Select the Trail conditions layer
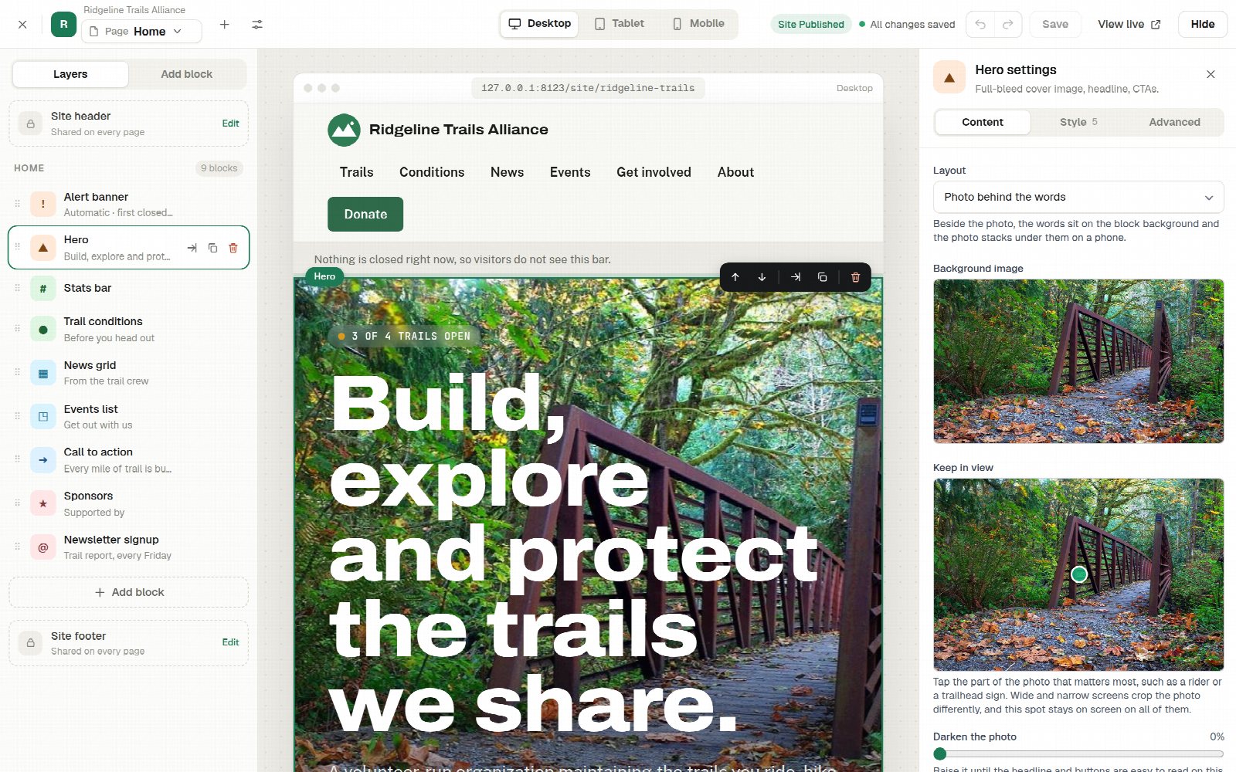The width and height of the screenshot is (1236, 772). [129, 330]
